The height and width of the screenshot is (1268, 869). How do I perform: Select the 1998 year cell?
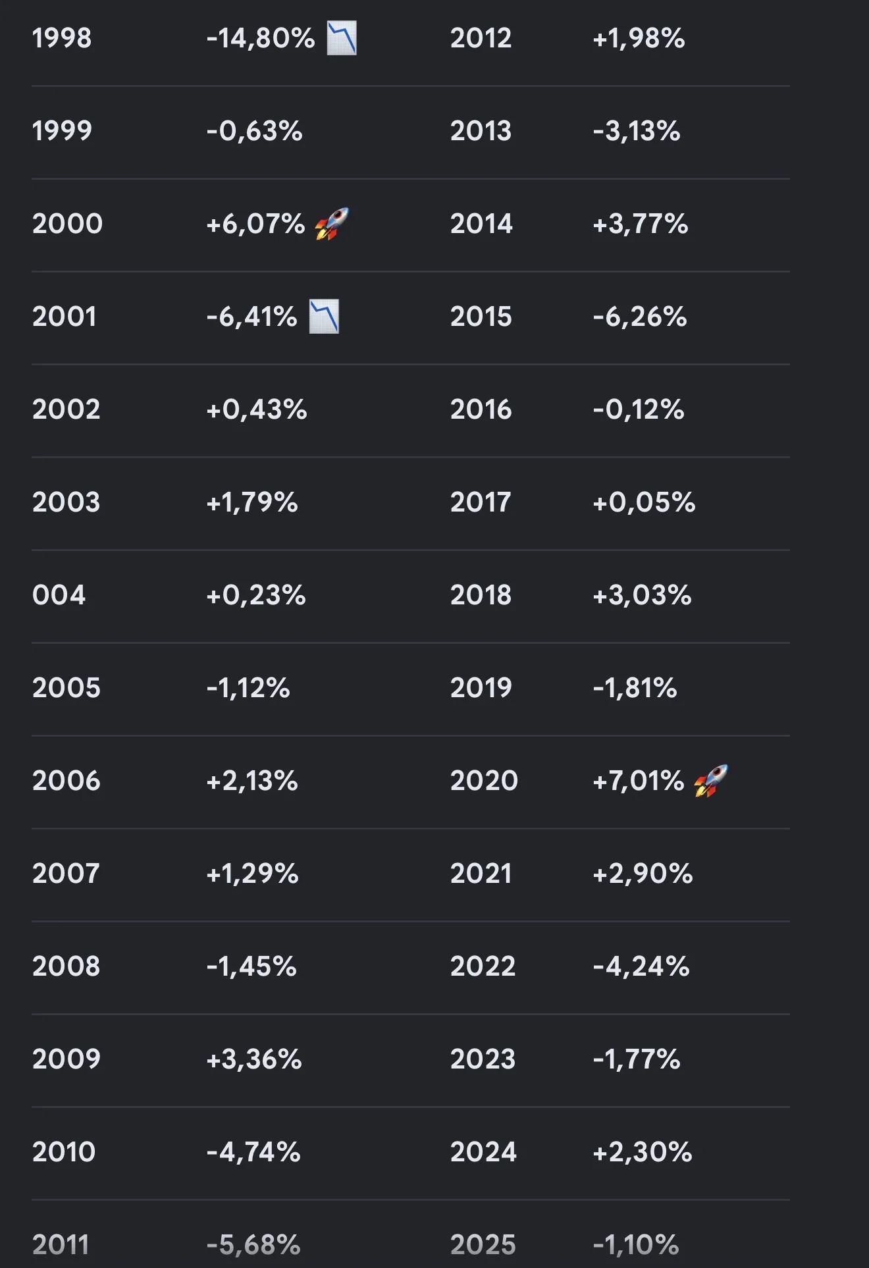(x=62, y=38)
